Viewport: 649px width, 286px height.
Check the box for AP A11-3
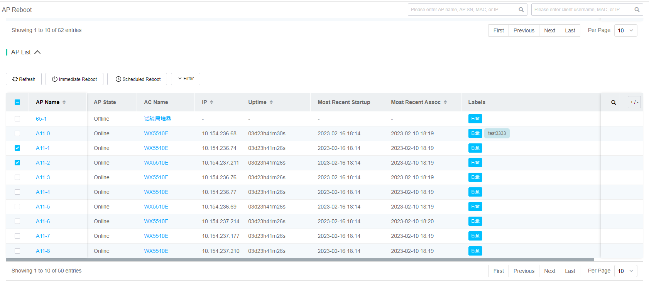pos(17,177)
